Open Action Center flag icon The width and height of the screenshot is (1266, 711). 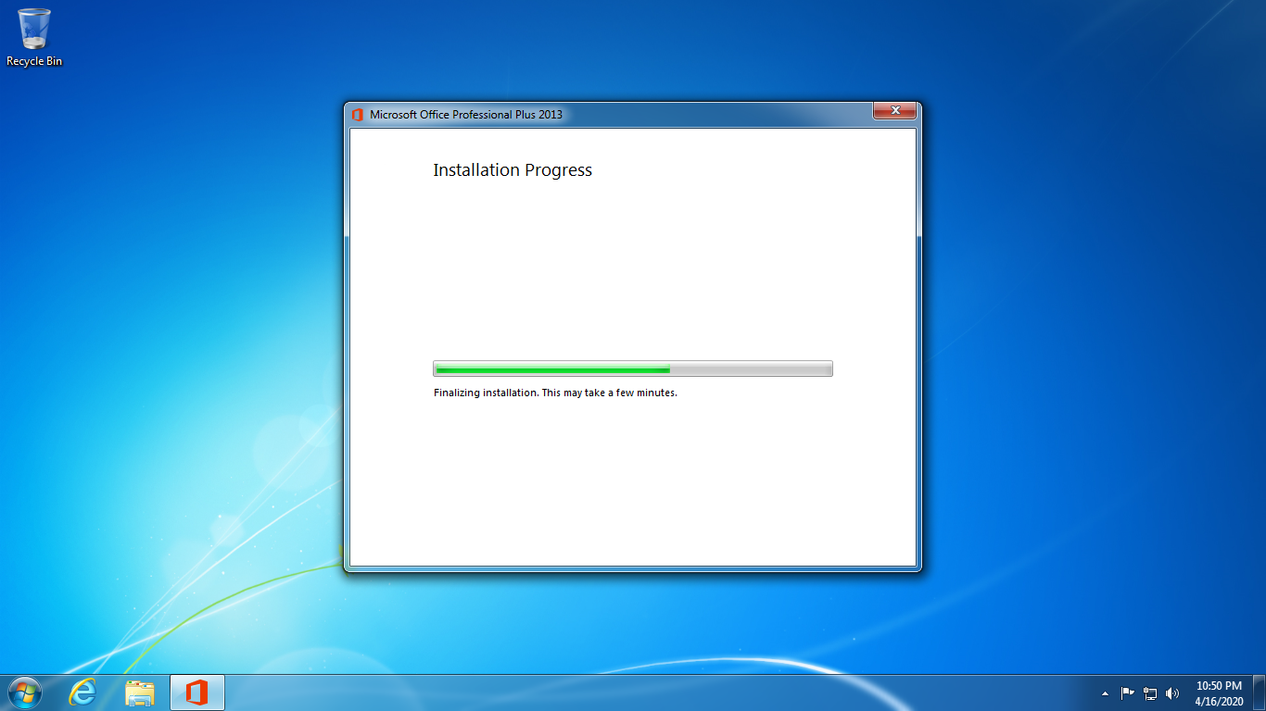[1128, 692]
